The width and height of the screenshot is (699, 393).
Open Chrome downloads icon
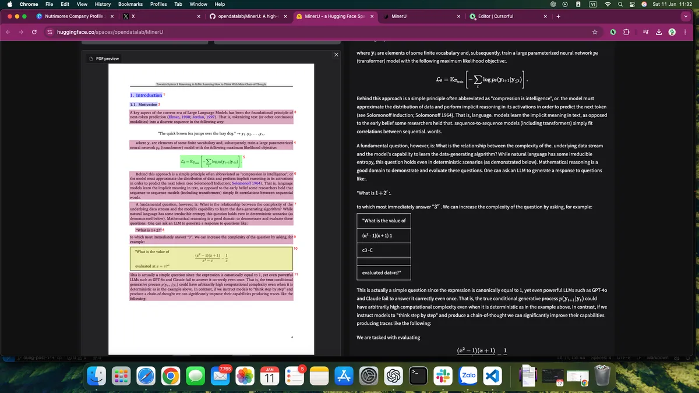click(658, 31)
